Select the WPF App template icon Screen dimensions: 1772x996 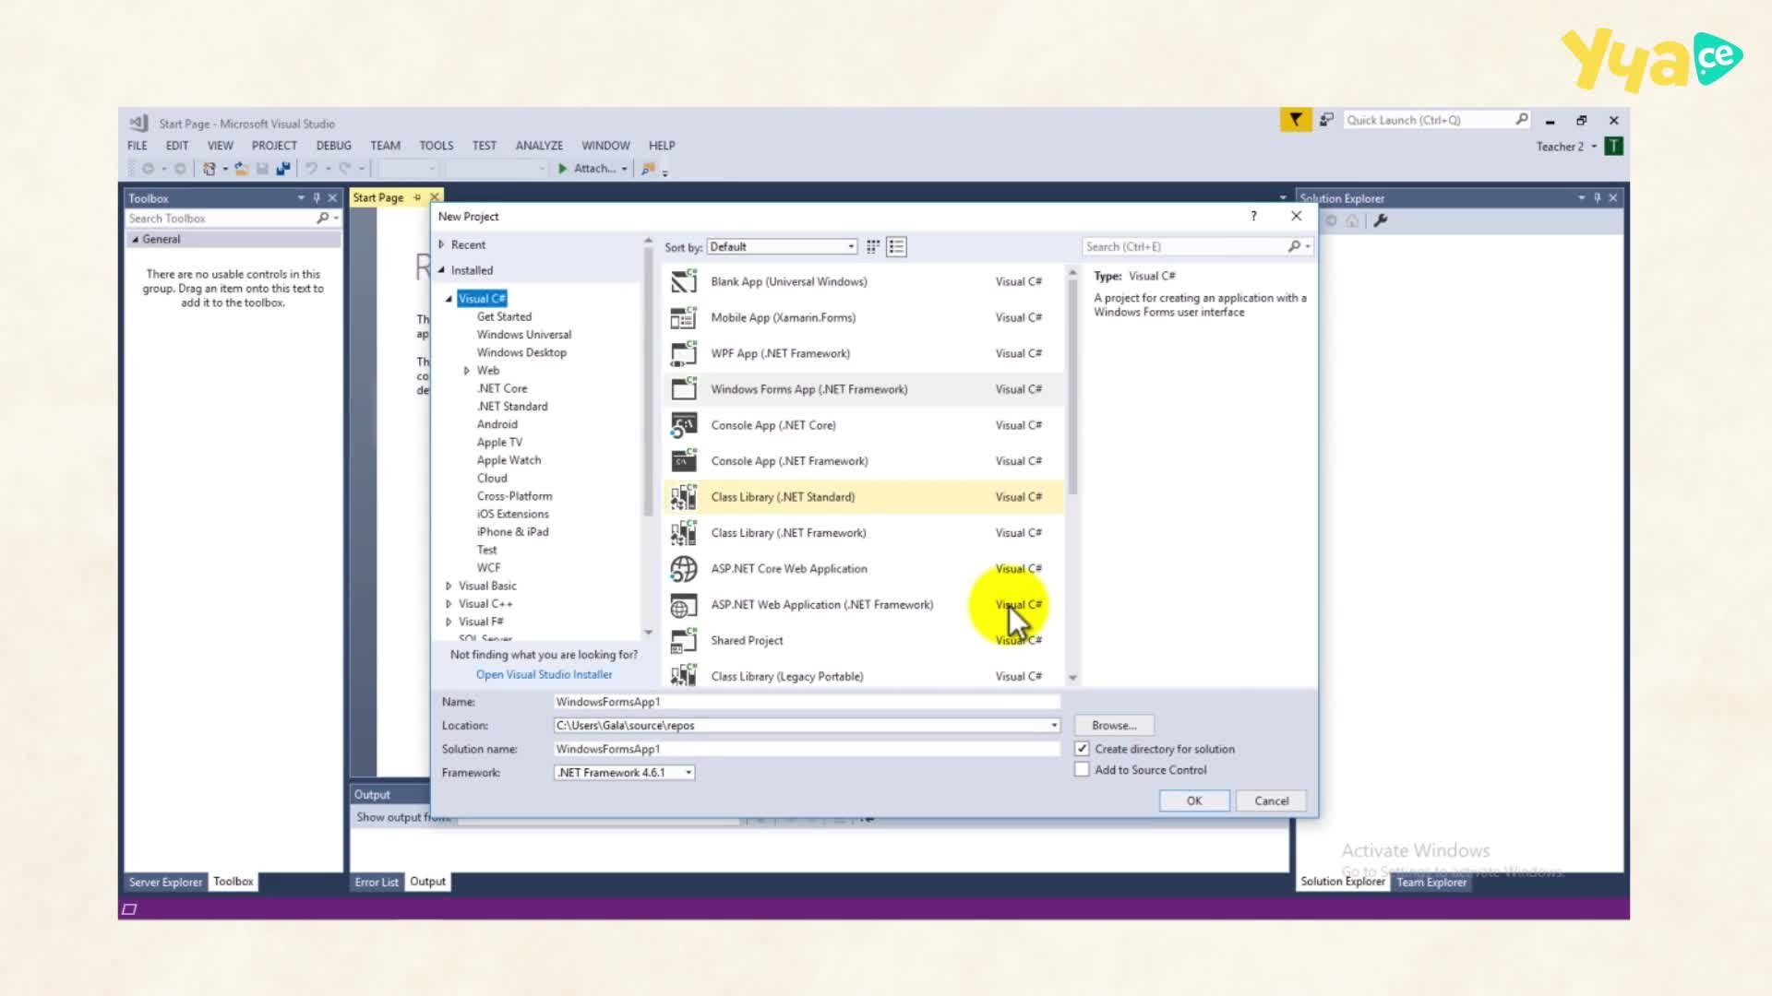(x=684, y=353)
